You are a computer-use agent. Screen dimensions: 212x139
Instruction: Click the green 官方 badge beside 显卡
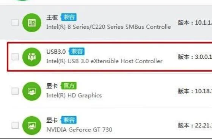(69, 86)
